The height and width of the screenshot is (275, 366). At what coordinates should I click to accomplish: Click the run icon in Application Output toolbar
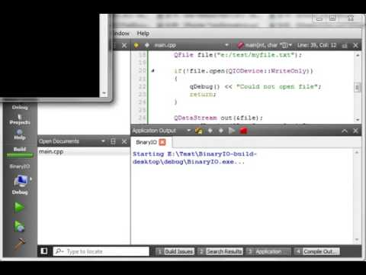[232, 131]
